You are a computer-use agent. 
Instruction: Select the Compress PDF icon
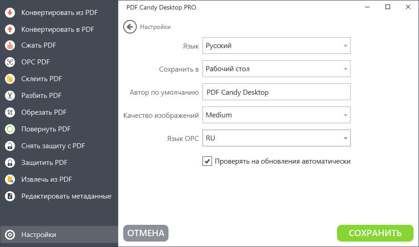[x=10, y=45]
